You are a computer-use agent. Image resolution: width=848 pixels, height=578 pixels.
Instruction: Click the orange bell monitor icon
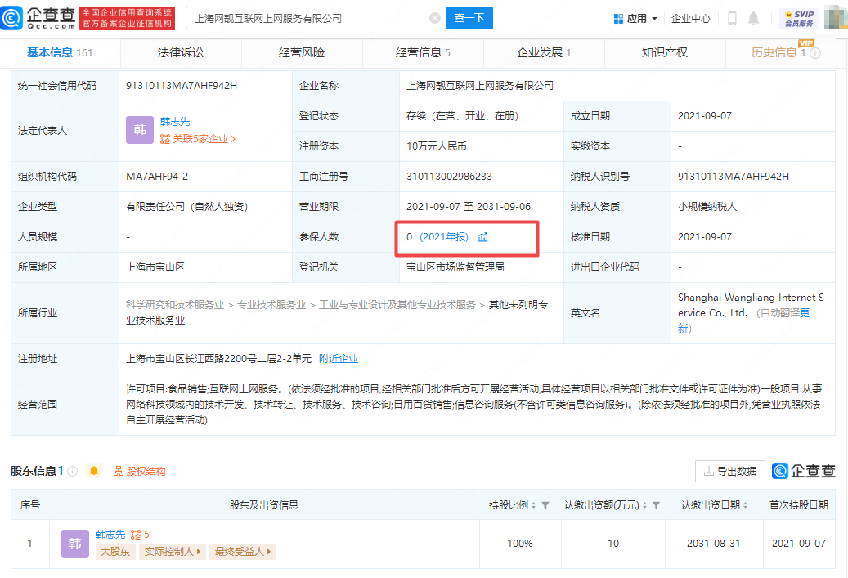pyautogui.click(x=93, y=471)
